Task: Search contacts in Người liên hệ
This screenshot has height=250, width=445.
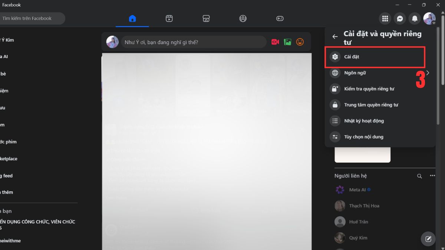Action: [x=419, y=176]
